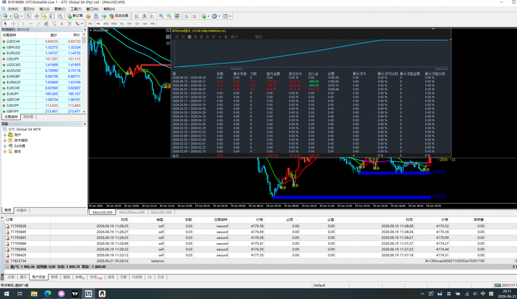Open dropdown arrow beside Templates icon
Viewport: 517px width, 299px height.
[230, 16]
